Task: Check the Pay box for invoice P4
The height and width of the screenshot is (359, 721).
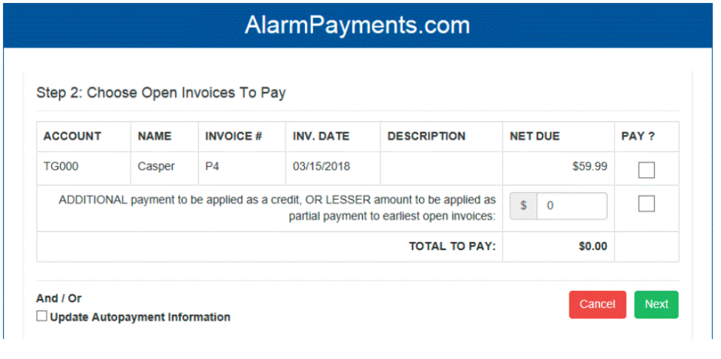Action: click(x=646, y=170)
